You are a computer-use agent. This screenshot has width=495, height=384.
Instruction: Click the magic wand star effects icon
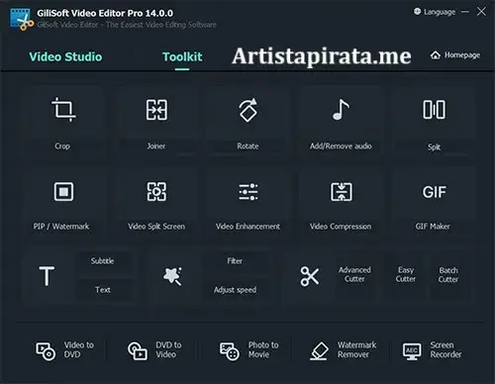tap(172, 276)
